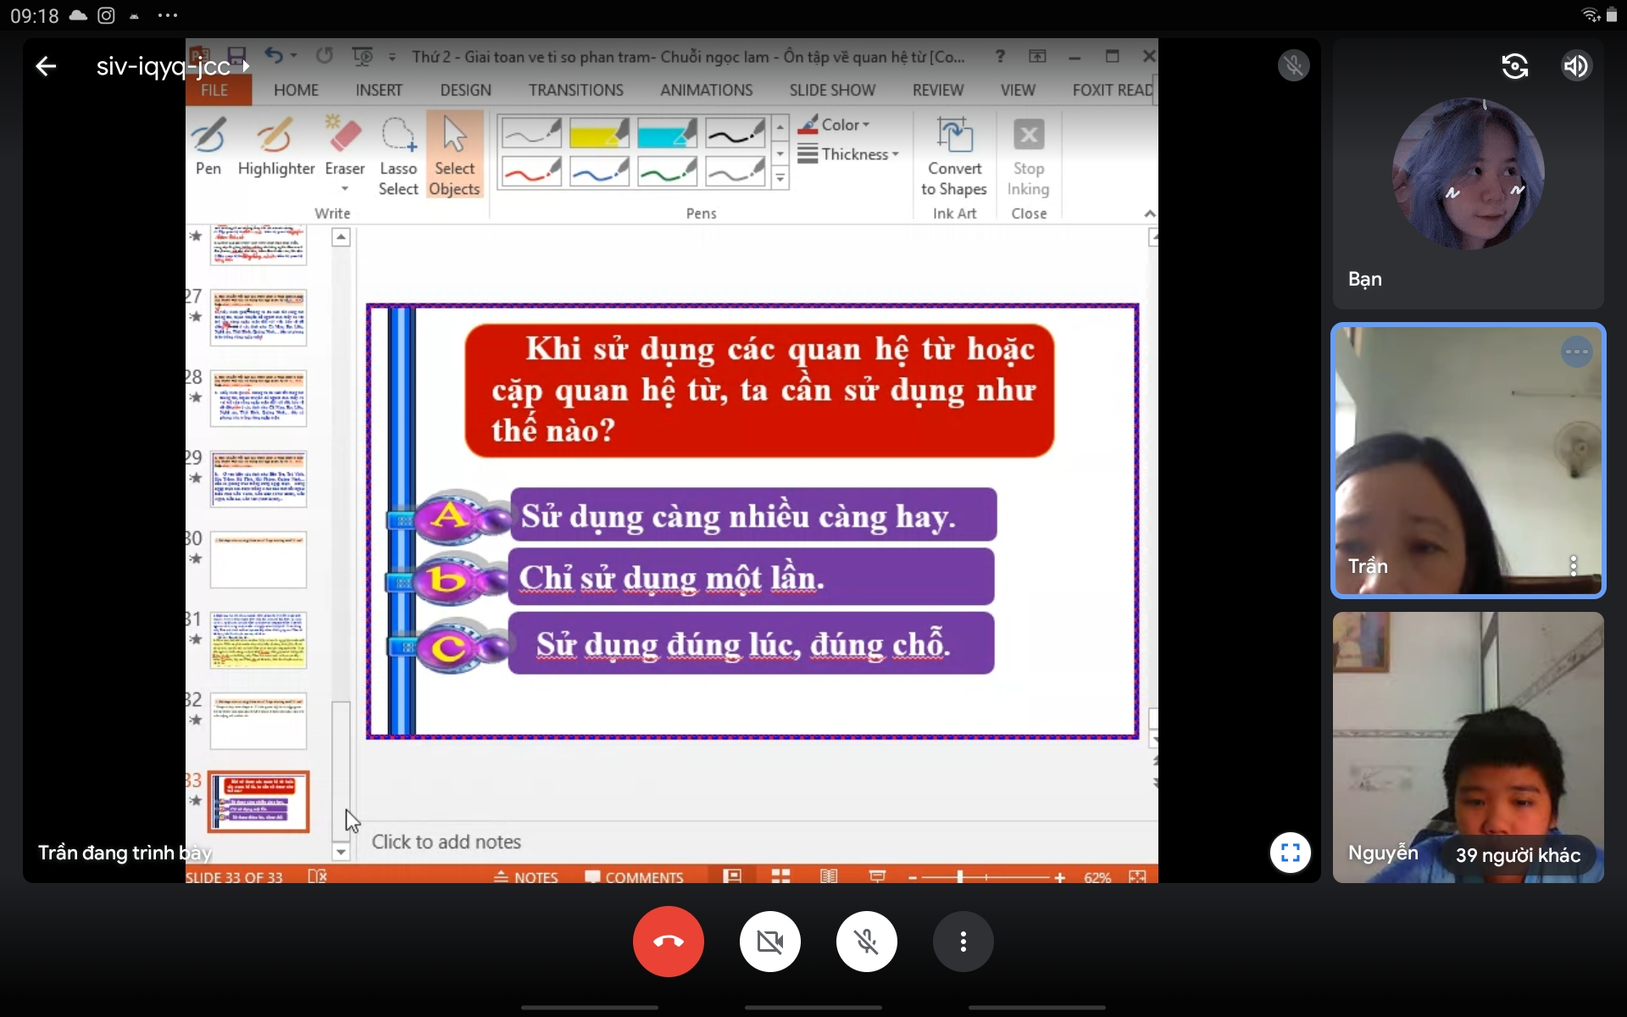This screenshot has height=1017, width=1627.
Task: Hang up with the red call button
Action: pyautogui.click(x=668, y=942)
